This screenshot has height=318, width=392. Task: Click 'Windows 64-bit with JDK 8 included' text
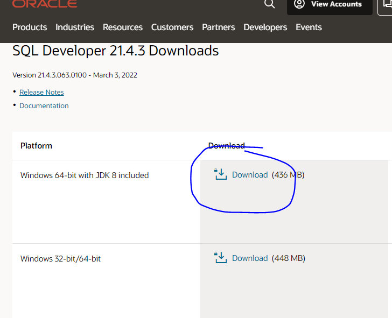point(85,175)
